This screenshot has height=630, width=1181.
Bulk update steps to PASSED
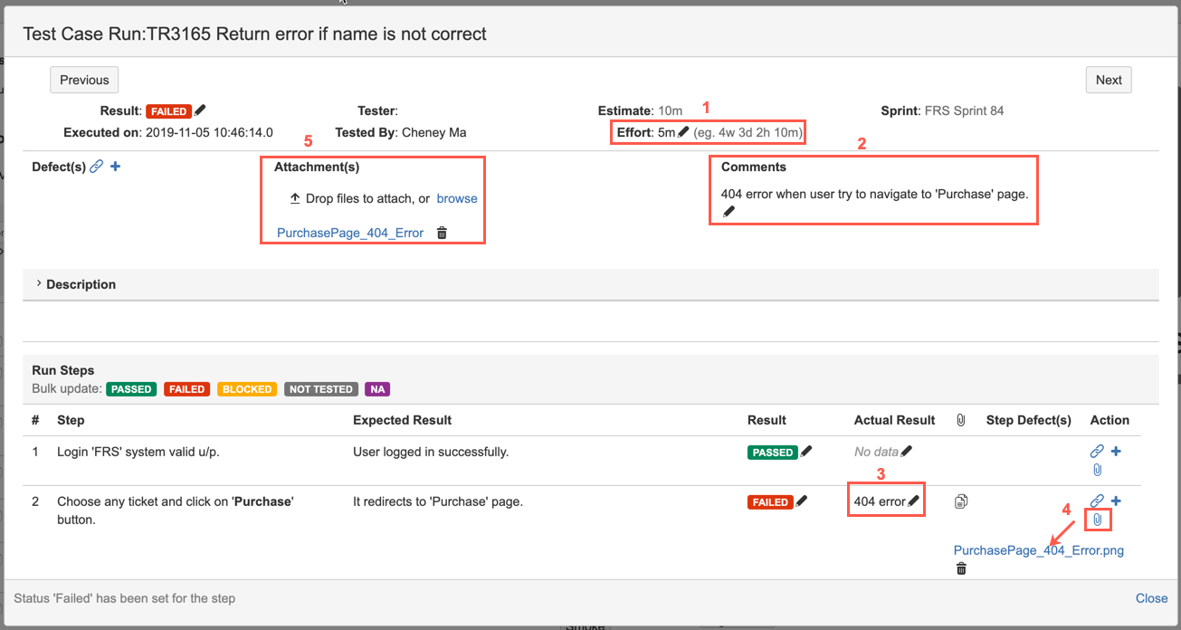tap(131, 389)
